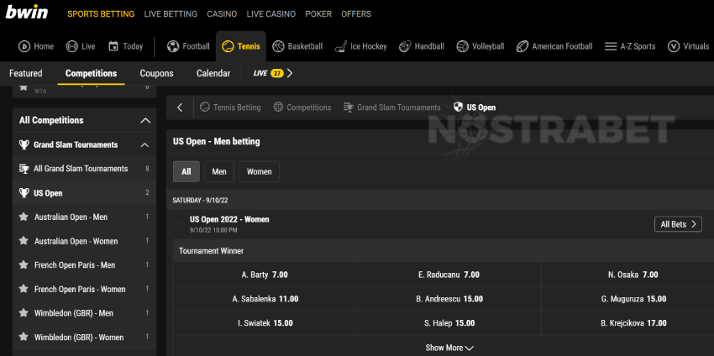Click the Tournament Winner market header
The width and height of the screenshot is (714, 356).
212,251
